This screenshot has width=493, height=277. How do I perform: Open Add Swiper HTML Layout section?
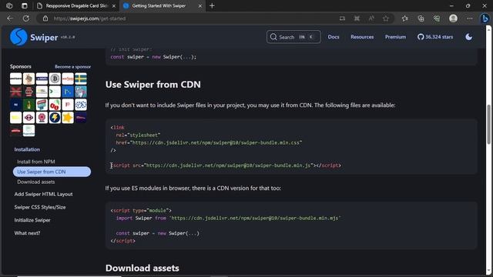(43, 195)
